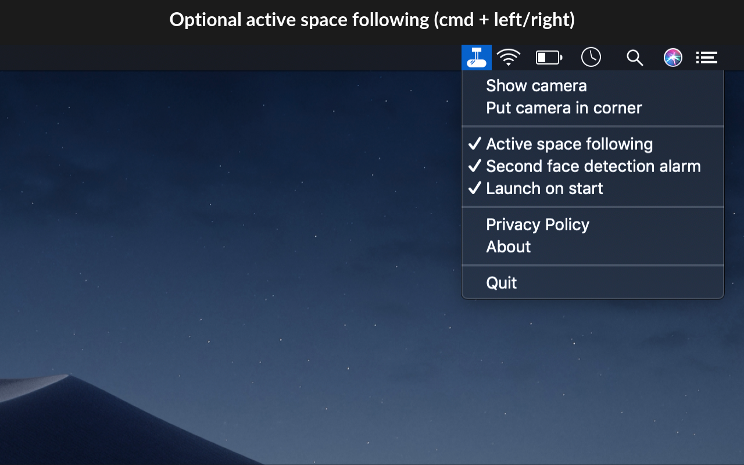Image resolution: width=744 pixels, height=465 pixels.
Task: Choose Put camera in corner
Action: coord(564,108)
